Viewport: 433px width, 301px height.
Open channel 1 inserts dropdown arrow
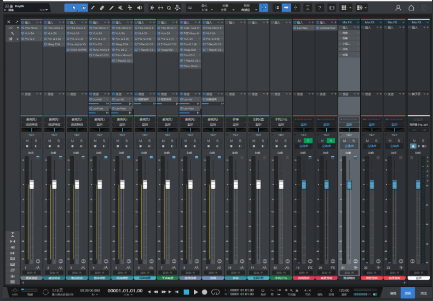coord(37,22)
